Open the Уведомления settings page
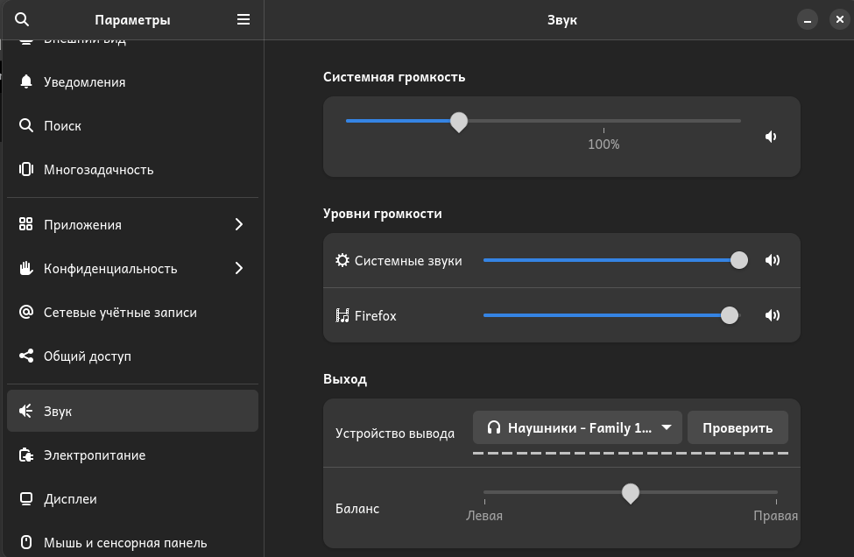The height and width of the screenshot is (557, 854). tap(132, 81)
